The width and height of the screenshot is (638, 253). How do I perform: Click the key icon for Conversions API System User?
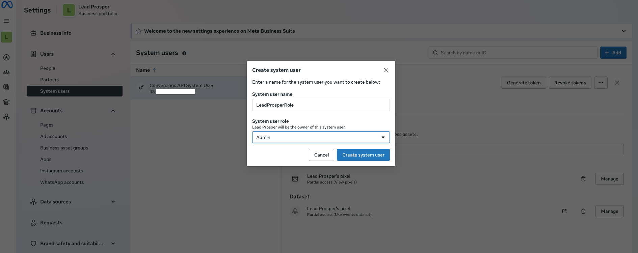(x=141, y=87)
